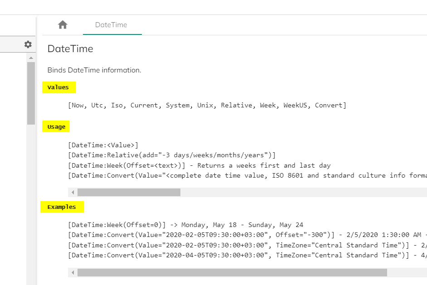Click the DateTime:Relative usage line
This screenshot has width=427, height=285.
(172, 155)
